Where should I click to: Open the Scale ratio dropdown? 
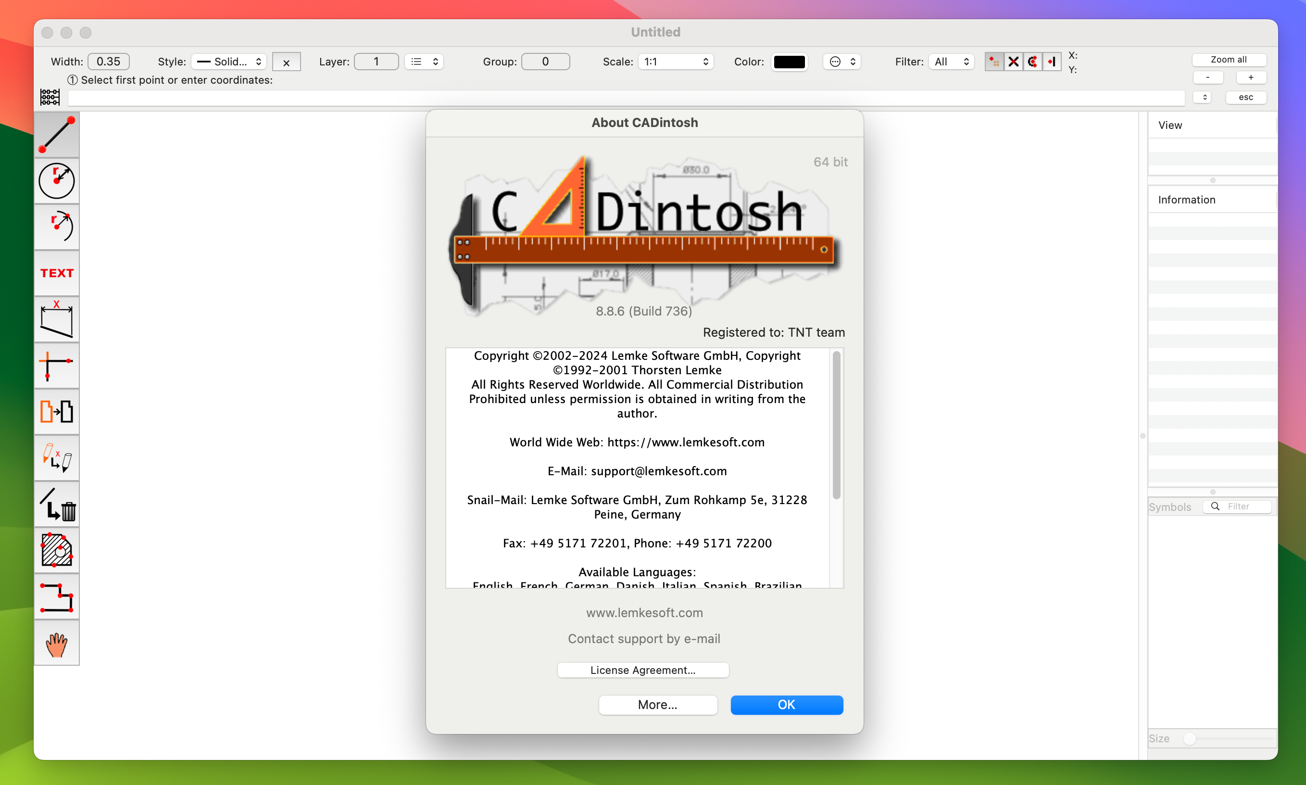coord(675,62)
